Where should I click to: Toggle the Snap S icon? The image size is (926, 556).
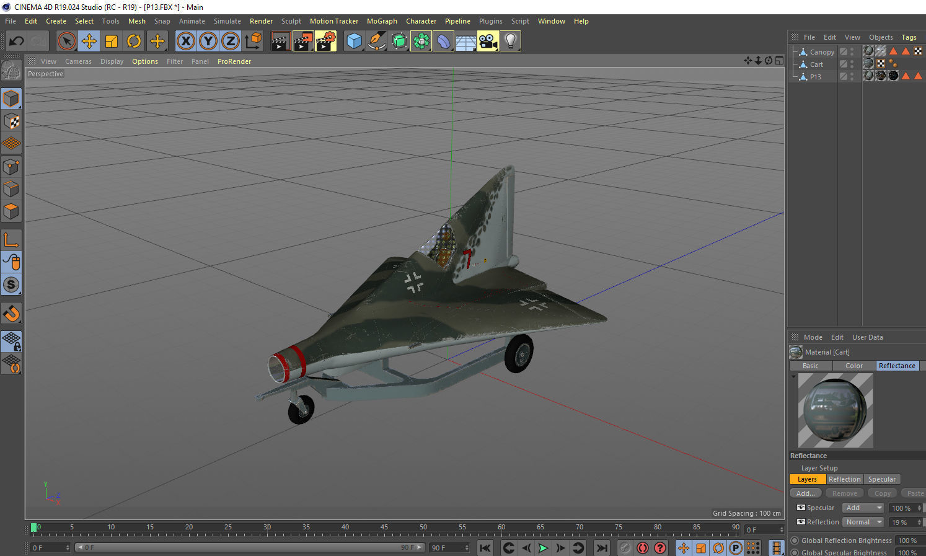point(11,285)
